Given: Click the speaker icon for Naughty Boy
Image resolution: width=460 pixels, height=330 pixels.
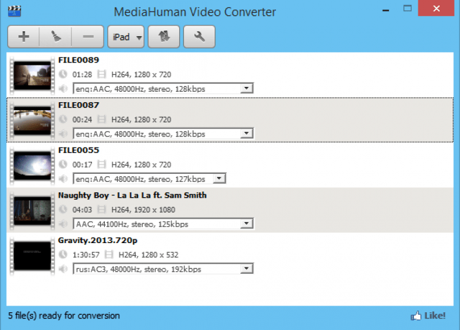Looking at the screenshot, I should click(x=63, y=223).
